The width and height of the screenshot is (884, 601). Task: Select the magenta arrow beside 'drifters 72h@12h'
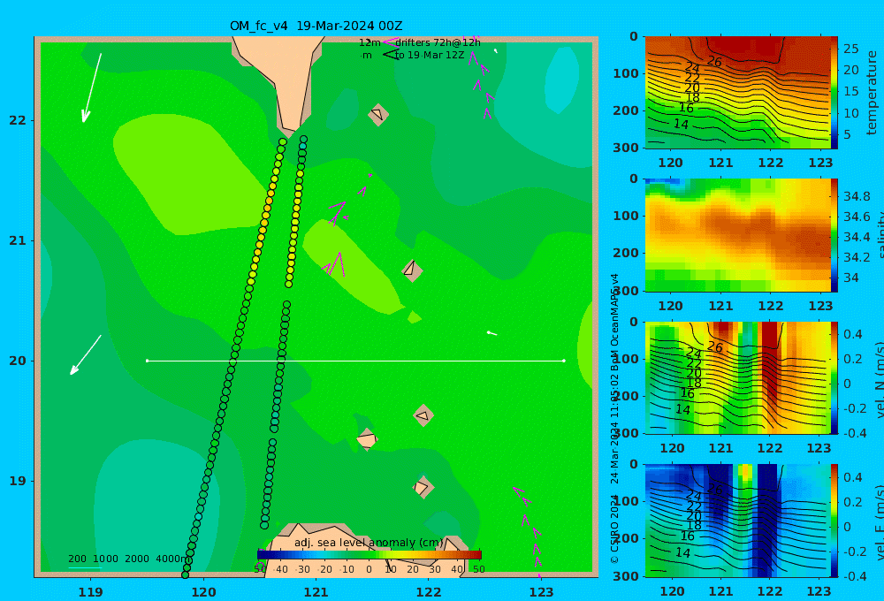390,42
